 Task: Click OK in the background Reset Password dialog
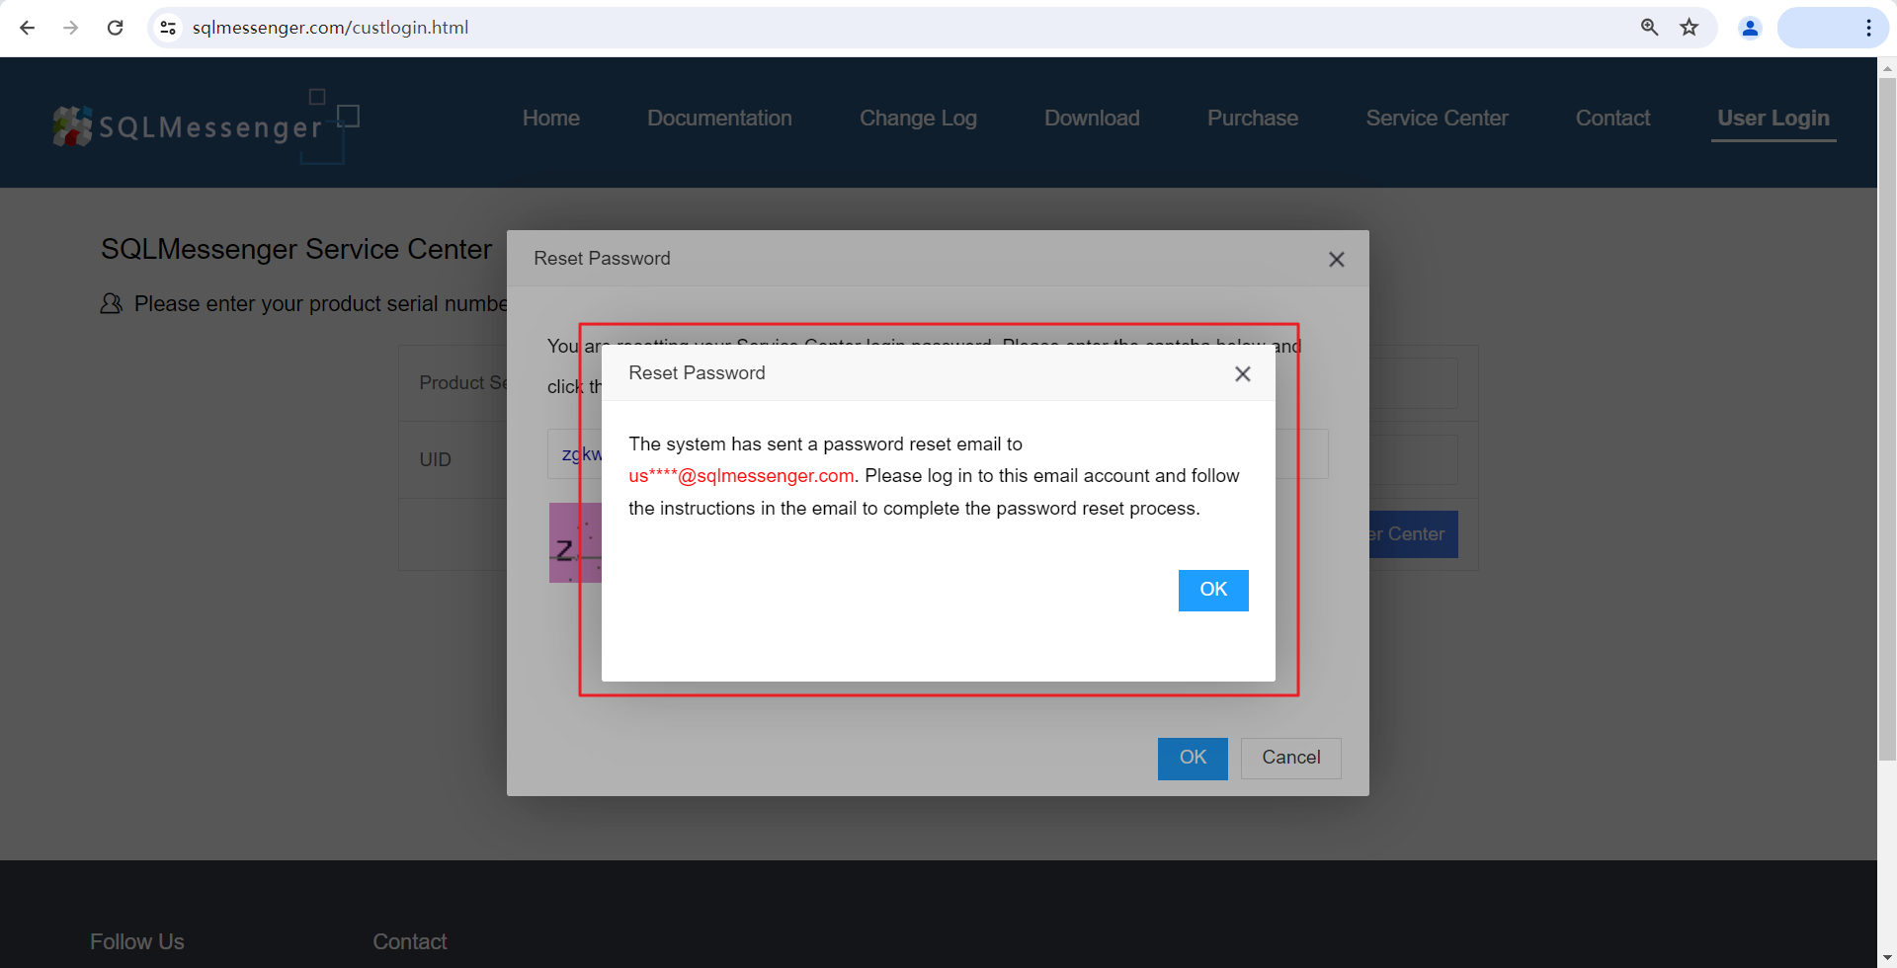point(1193,758)
